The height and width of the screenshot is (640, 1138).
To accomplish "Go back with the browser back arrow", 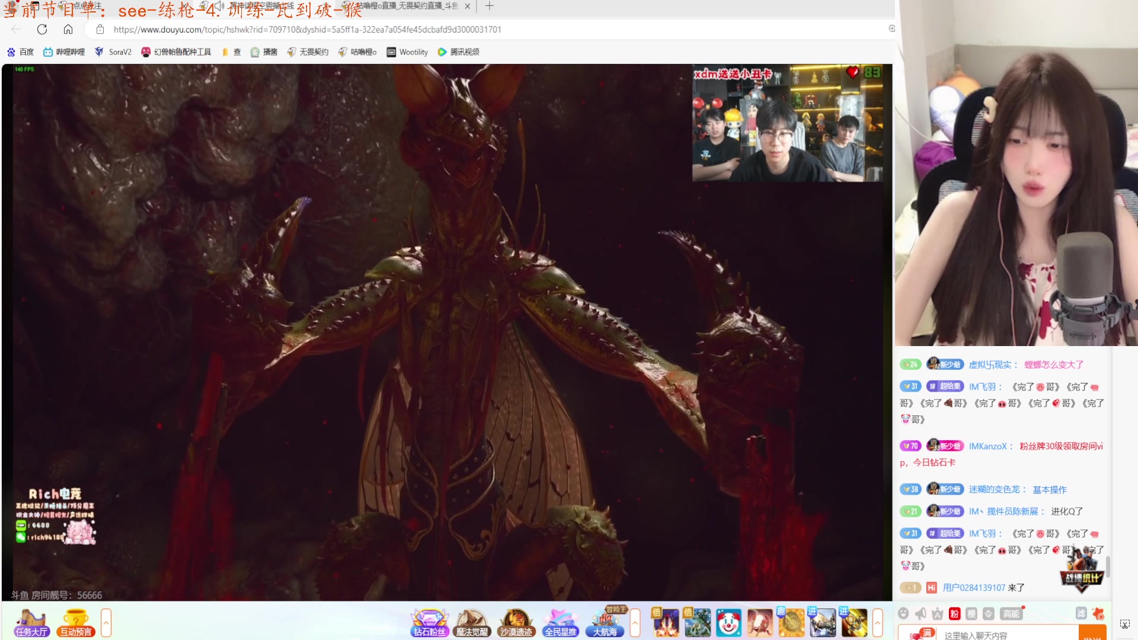I will click(x=16, y=29).
